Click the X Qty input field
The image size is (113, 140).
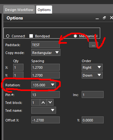point(18,67)
